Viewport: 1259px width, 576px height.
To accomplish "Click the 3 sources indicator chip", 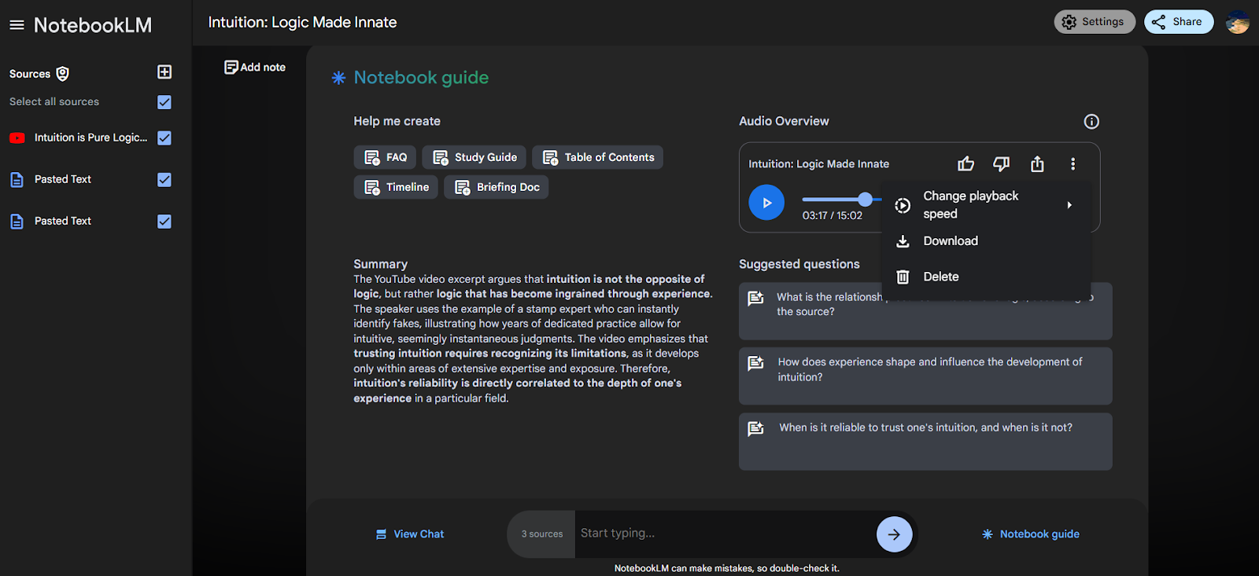I will tap(542, 534).
